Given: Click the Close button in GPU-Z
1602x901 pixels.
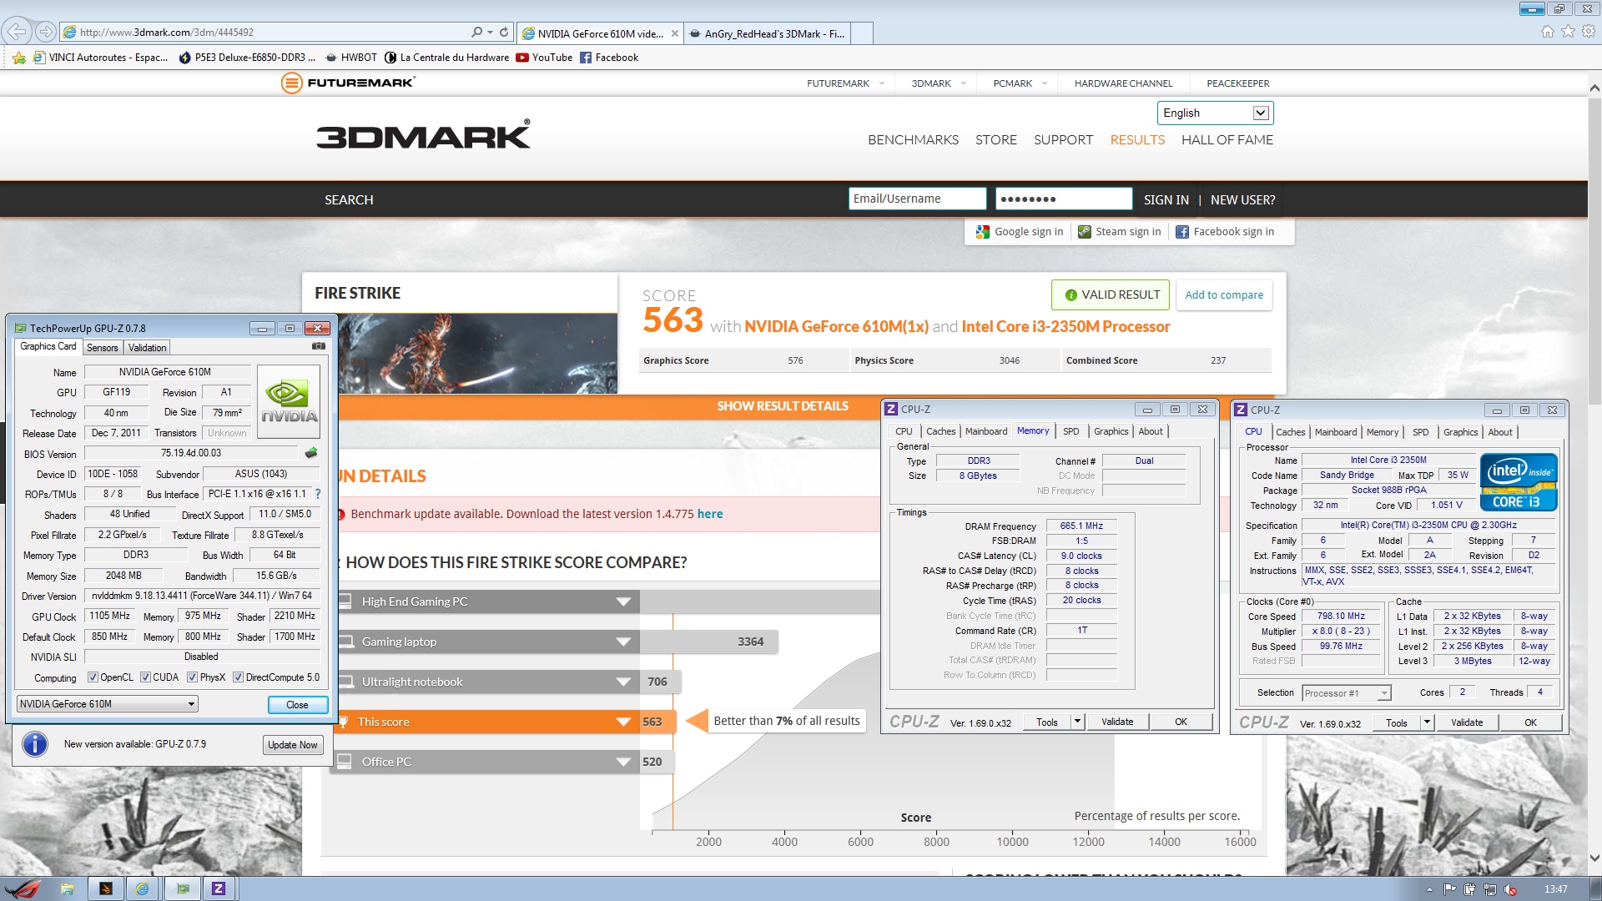Looking at the screenshot, I should 297,705.
